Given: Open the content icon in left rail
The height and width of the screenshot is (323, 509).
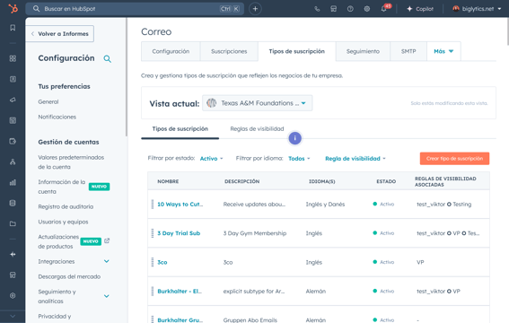Looking at the screenshot, I should coord(13,120).
